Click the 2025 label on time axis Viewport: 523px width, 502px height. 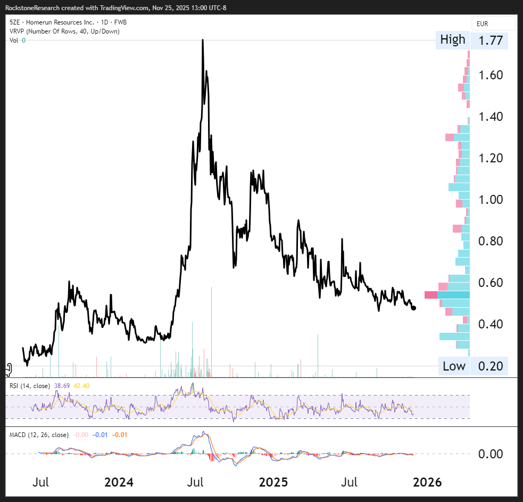pyautogui.click(x=273, y=482)
